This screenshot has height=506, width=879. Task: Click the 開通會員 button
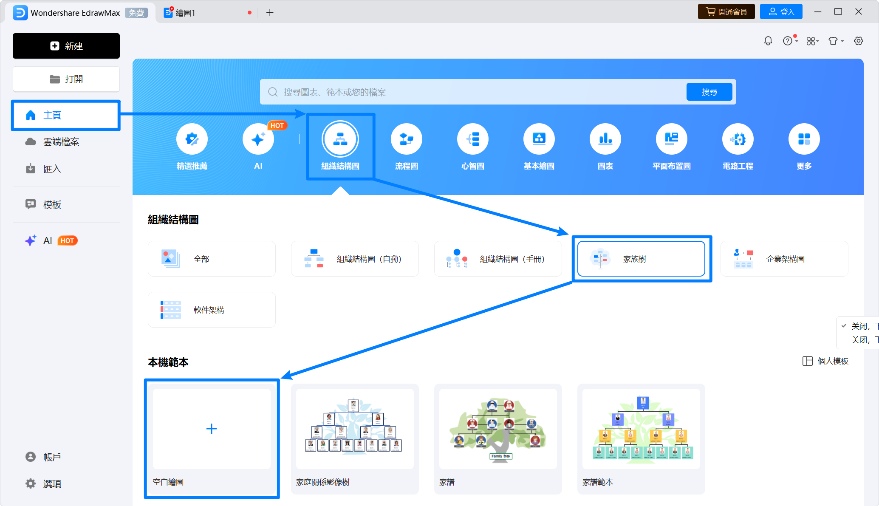(726, 12)
